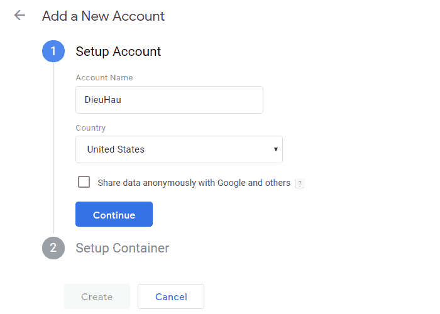The width and height of the screenshot is (440, 314).
Task: Click the 'Add a New Account' page title
Action: 103,16
